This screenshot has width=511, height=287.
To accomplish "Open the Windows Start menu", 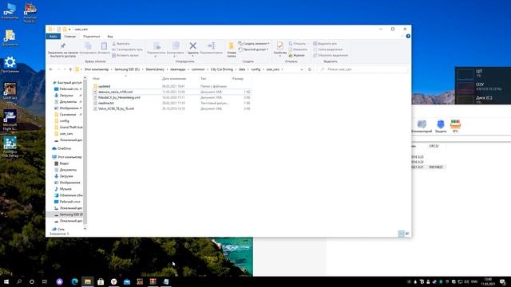I will (x=6, y=281).
